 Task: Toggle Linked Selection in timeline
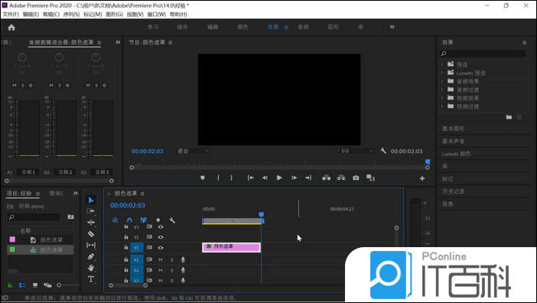pos(144,220)
